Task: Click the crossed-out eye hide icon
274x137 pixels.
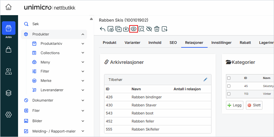Action: 149,29
